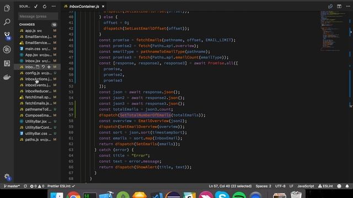Click SetTotalNumberOfEmails on line 57

click(x=145, y=115)
